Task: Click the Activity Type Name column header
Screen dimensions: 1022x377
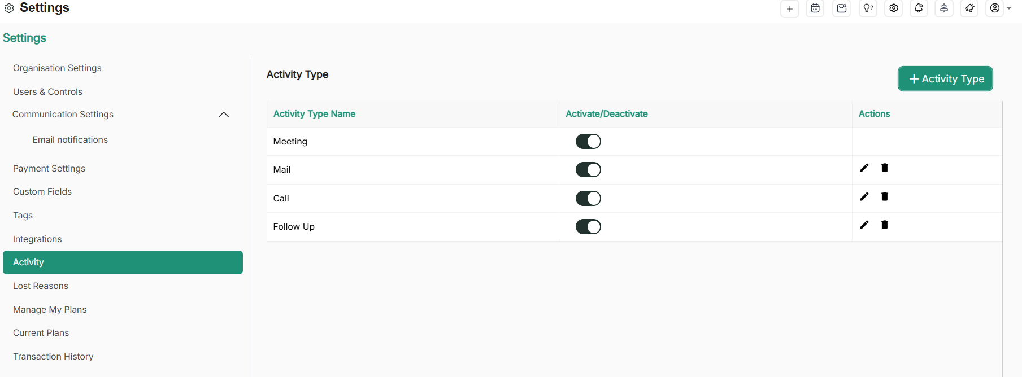Action: click(x=314, y=114)
